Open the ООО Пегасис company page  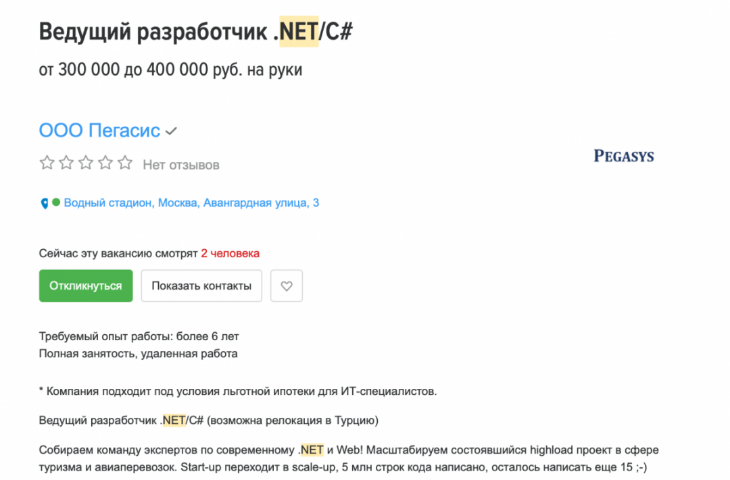(x=99, y=130)
